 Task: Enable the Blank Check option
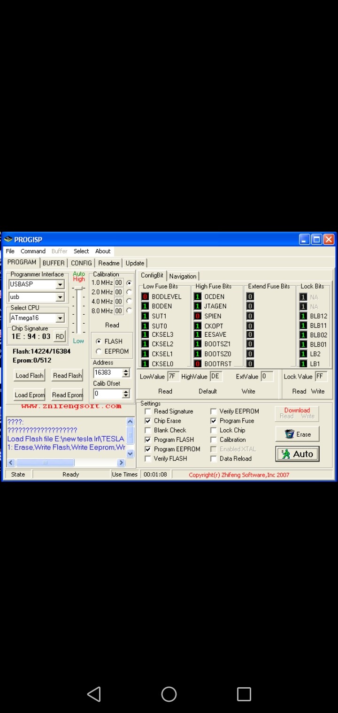pyautogui.click(x=148, y=430)
